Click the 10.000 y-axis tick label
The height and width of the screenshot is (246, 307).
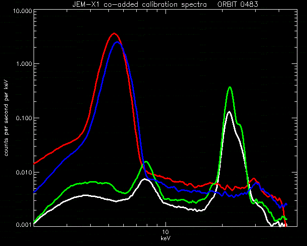pyautogui.click(x=22, y=10)
